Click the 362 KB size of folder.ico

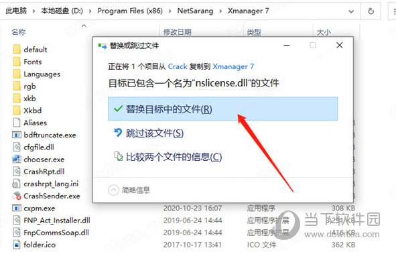click(x=343, y=245)
